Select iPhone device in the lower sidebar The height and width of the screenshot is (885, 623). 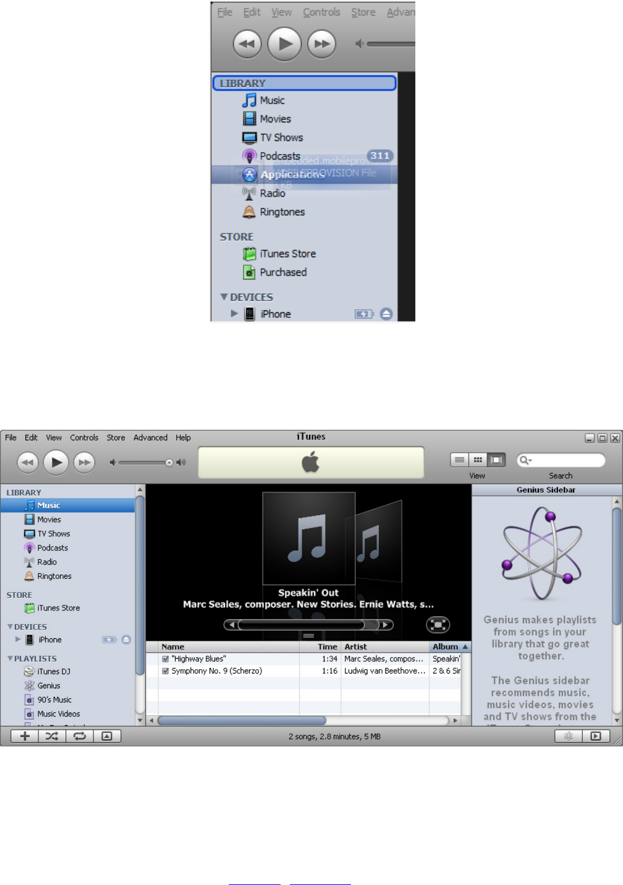tap(49, 639)
